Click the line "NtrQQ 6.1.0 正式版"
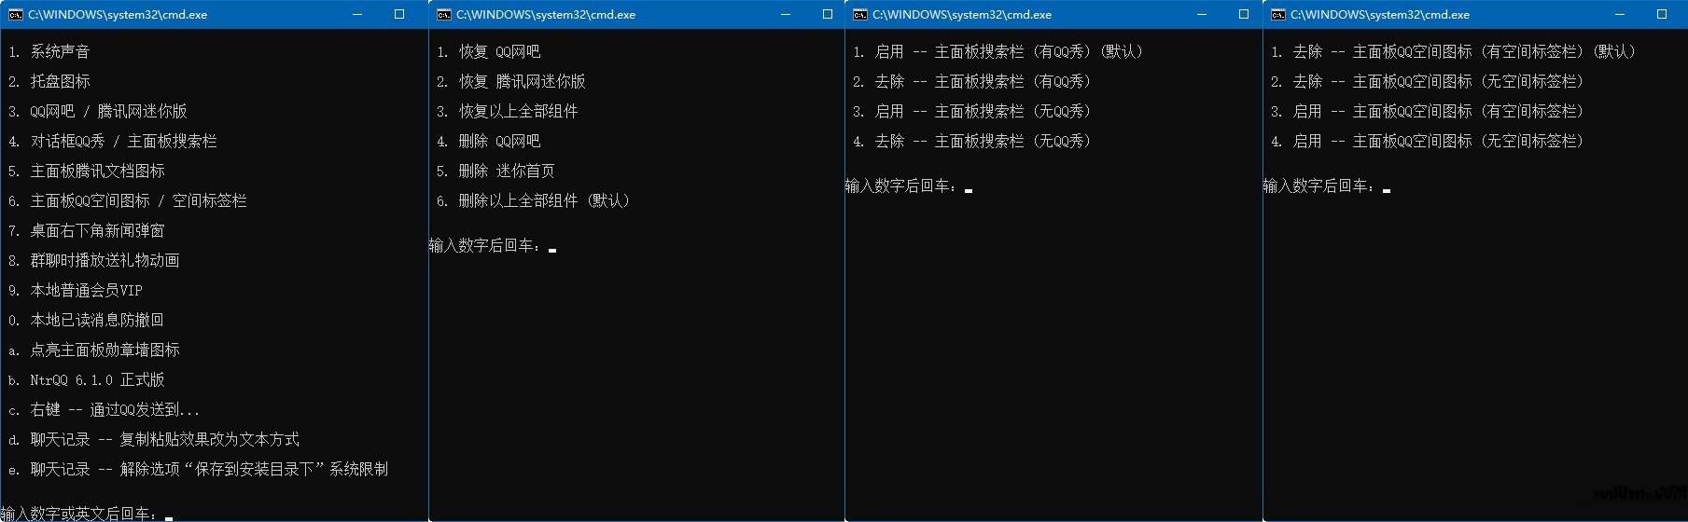 97,380
